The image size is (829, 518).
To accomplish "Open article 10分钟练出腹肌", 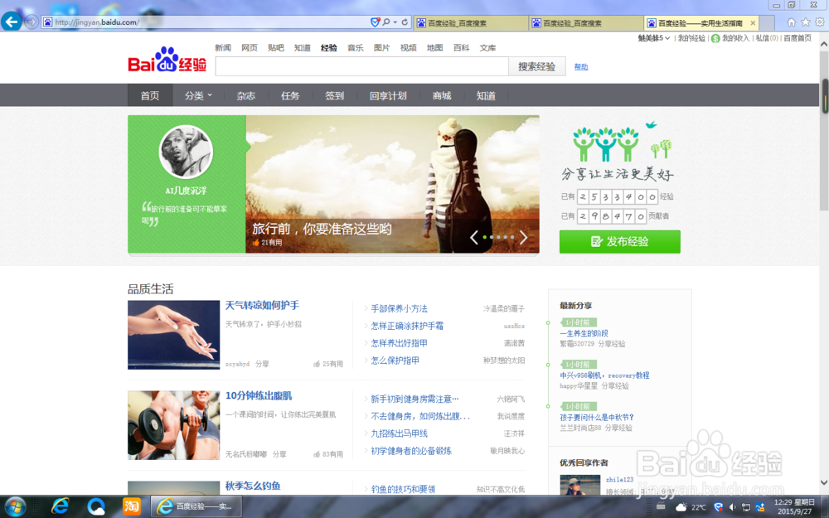I will click(x=259, y=395).
